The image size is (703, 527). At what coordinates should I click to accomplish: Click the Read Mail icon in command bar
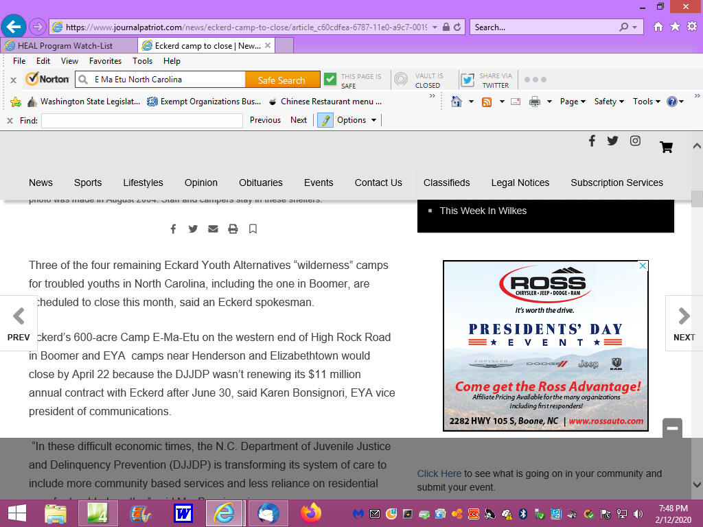tap(516, 102)
